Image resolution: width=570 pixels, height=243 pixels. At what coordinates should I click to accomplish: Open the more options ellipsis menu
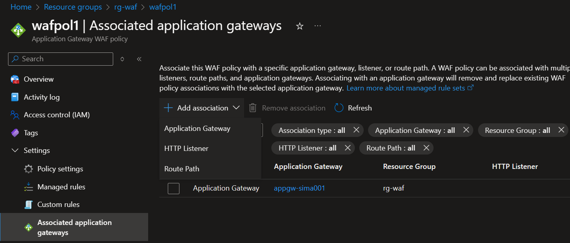[x=318, y=26]
